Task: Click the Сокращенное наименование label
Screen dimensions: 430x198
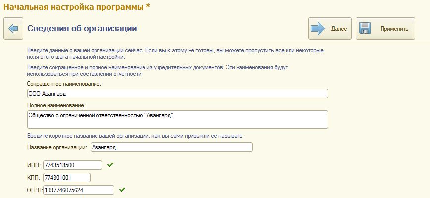Action: [64, 84]
